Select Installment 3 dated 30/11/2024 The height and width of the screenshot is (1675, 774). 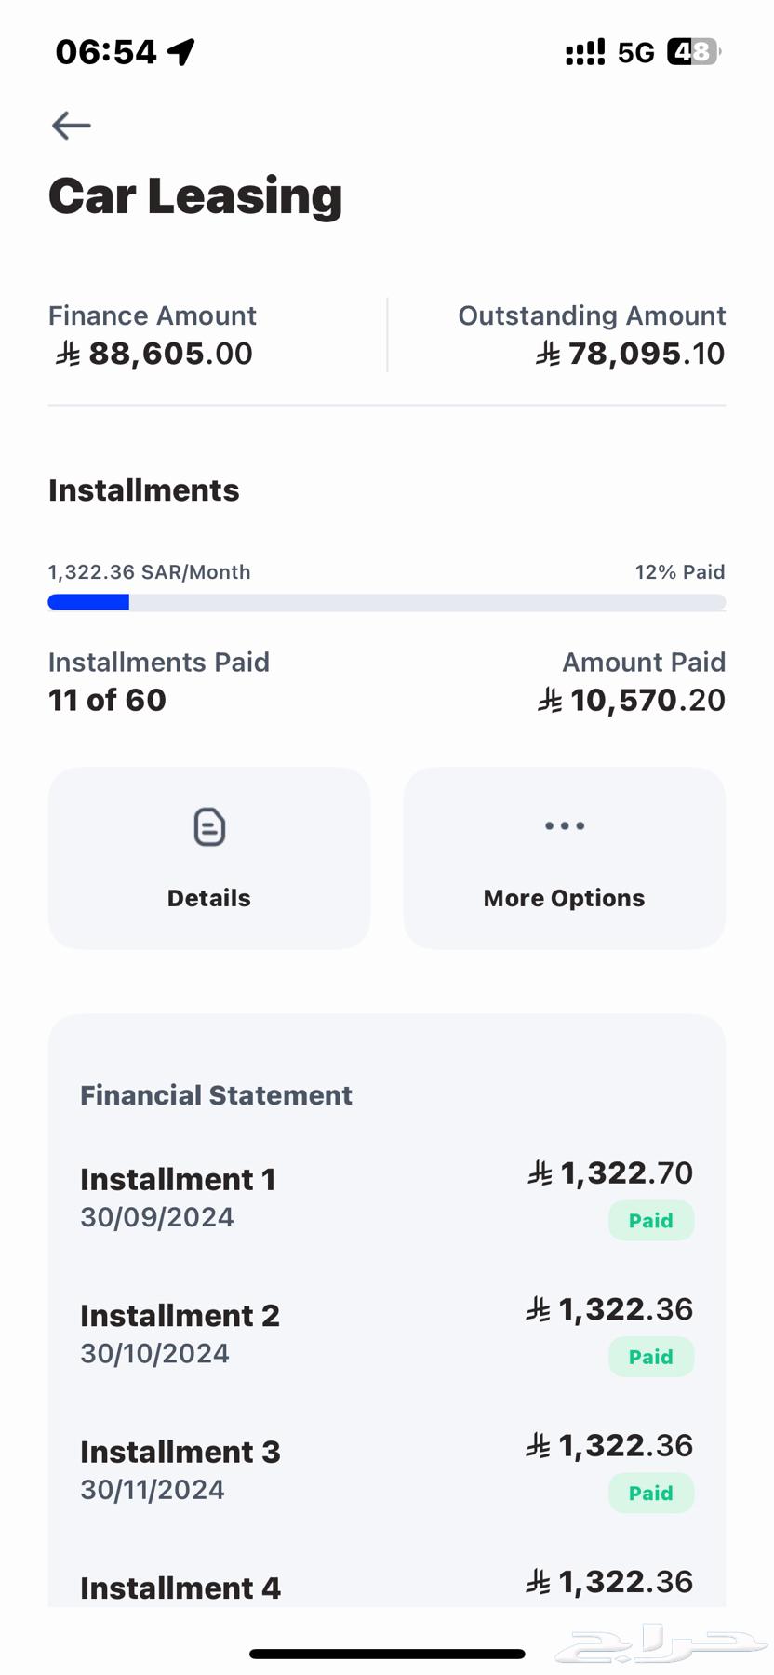coord(179,1469)
